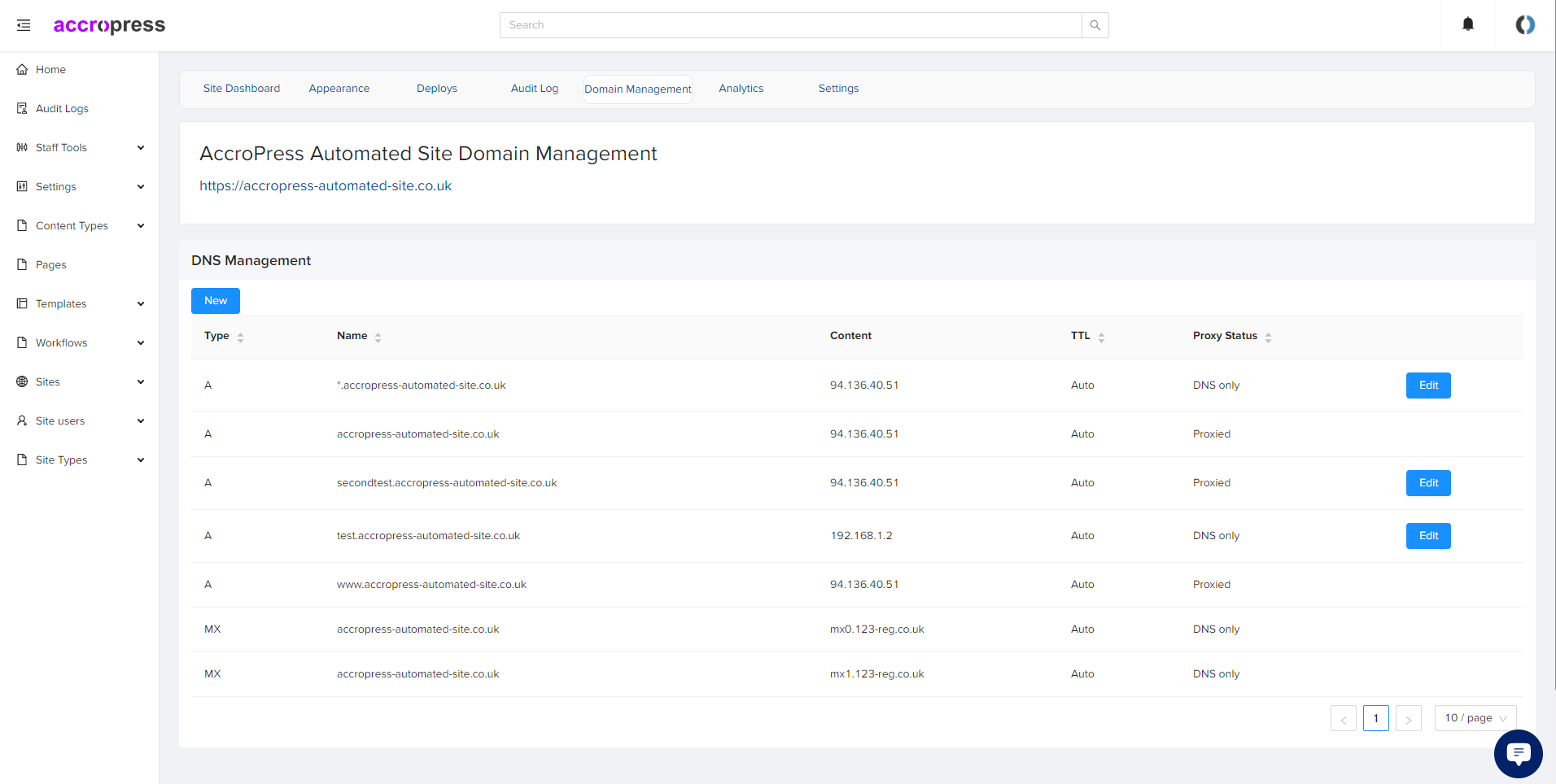Open the chat support bubble icon
Image resolution: width=1556 pixels, height=784 pixels.
pos(1518,754)
